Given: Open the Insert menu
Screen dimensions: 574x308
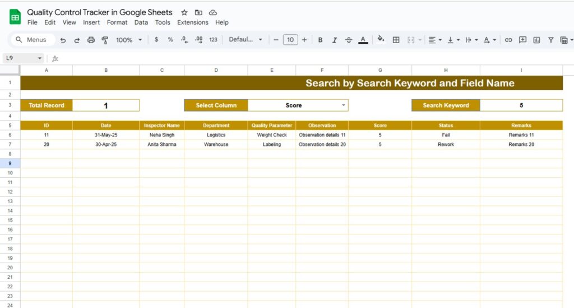Looking at the screenshot, I should 91,22.
